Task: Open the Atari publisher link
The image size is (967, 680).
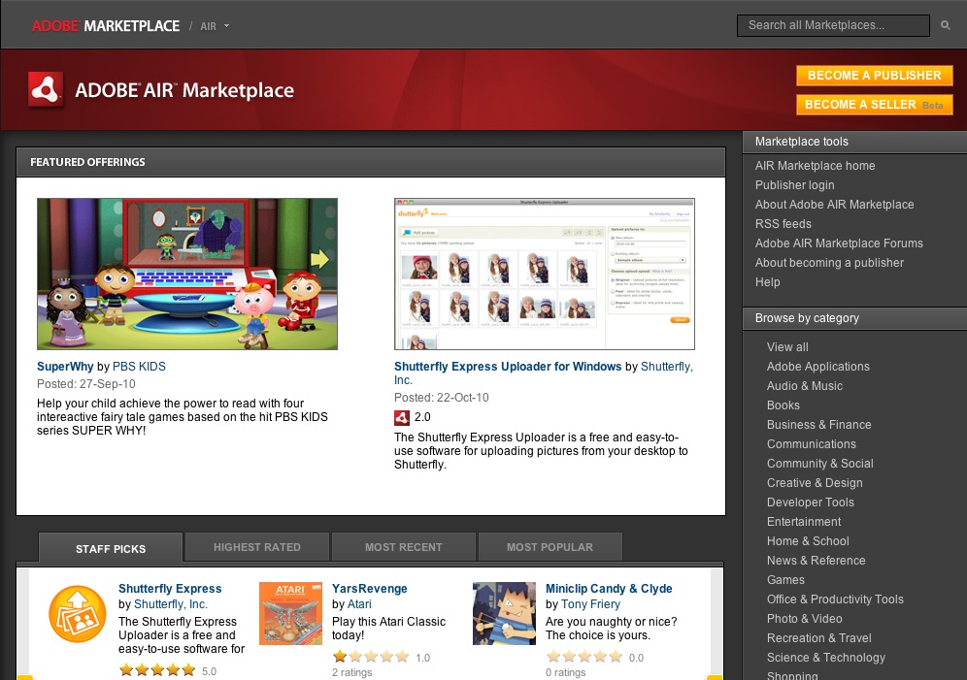Action: pos(359,604)
